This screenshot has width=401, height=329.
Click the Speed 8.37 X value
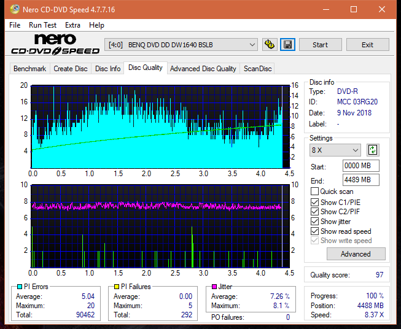[375, 315]
